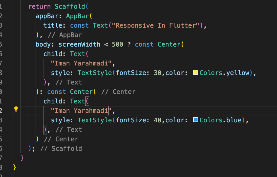277x177 pixels.
Task: Open the blue color swatch before Colors.blue
Action: click(196, 120)
